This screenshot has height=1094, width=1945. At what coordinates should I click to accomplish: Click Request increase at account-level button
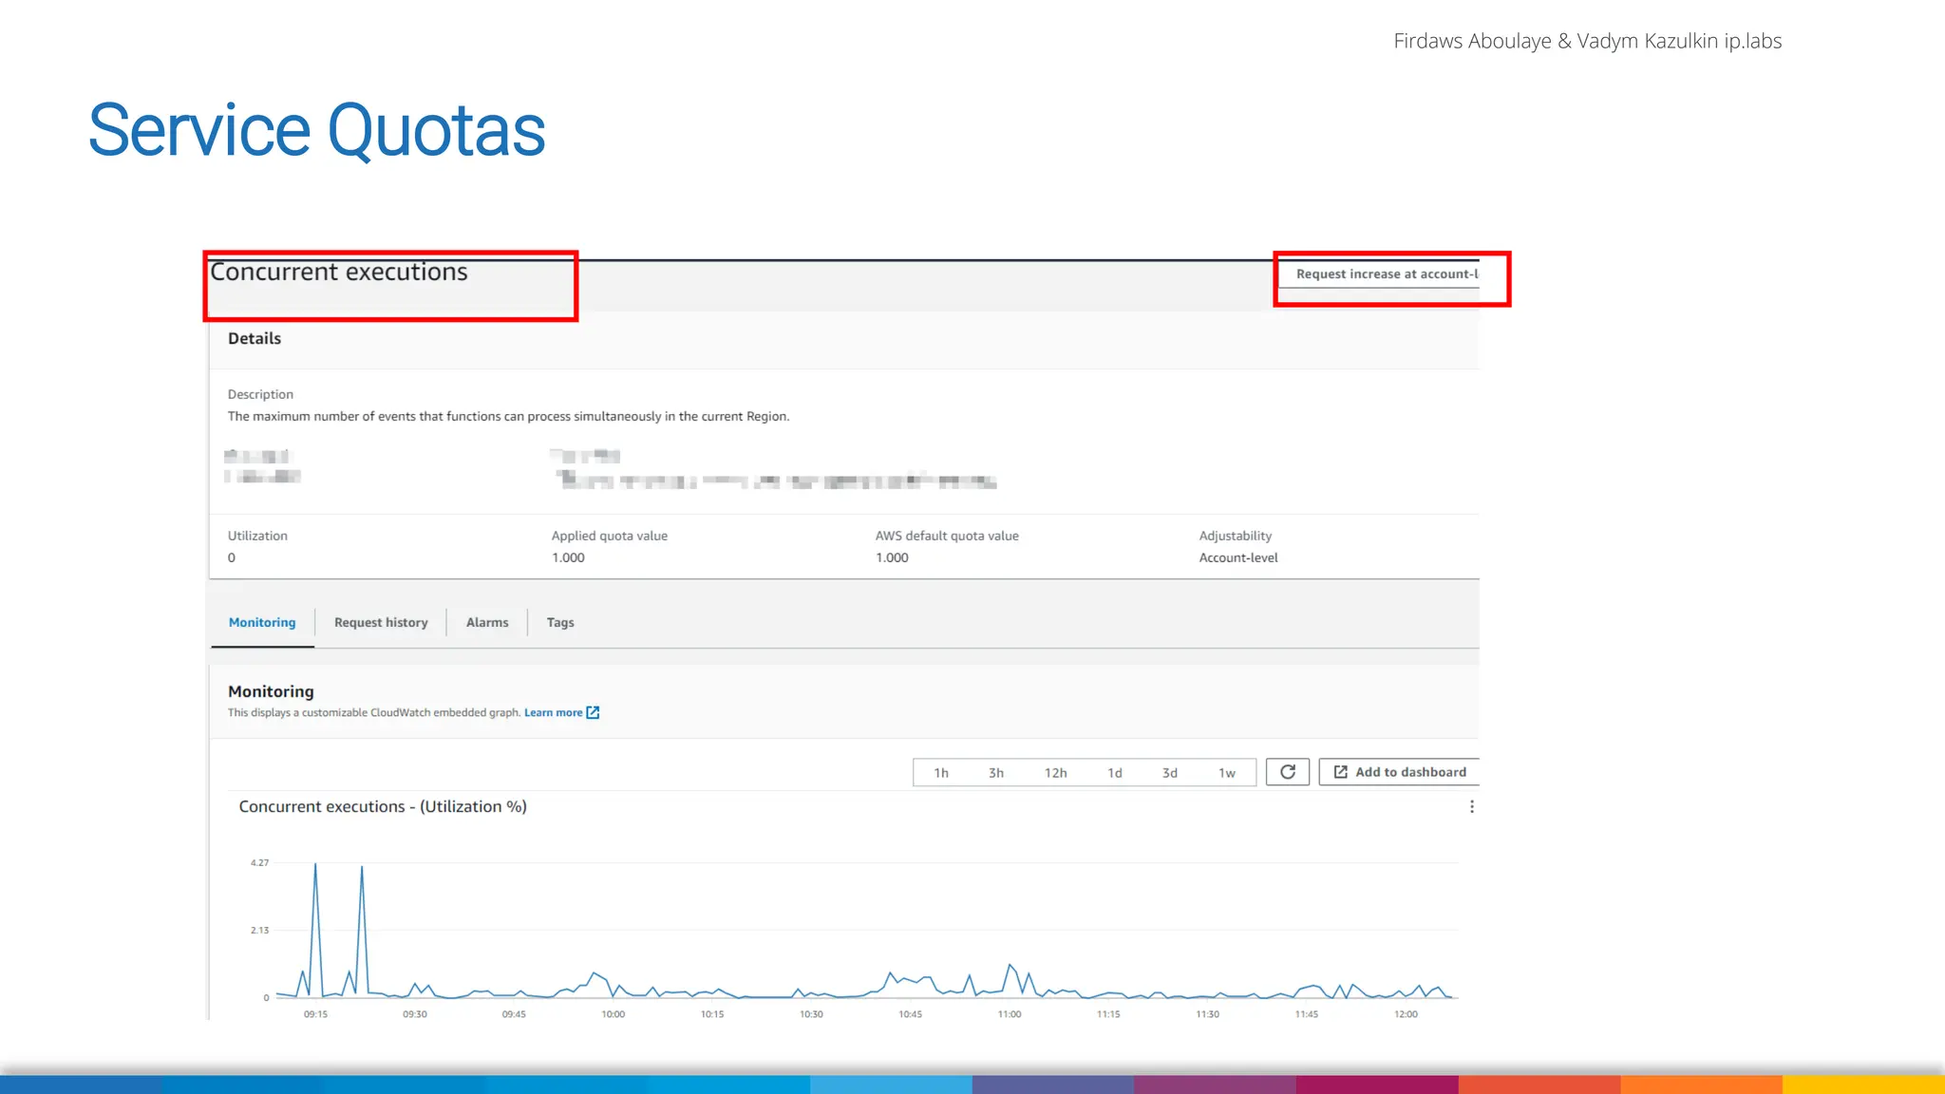tap(1386, 273)
